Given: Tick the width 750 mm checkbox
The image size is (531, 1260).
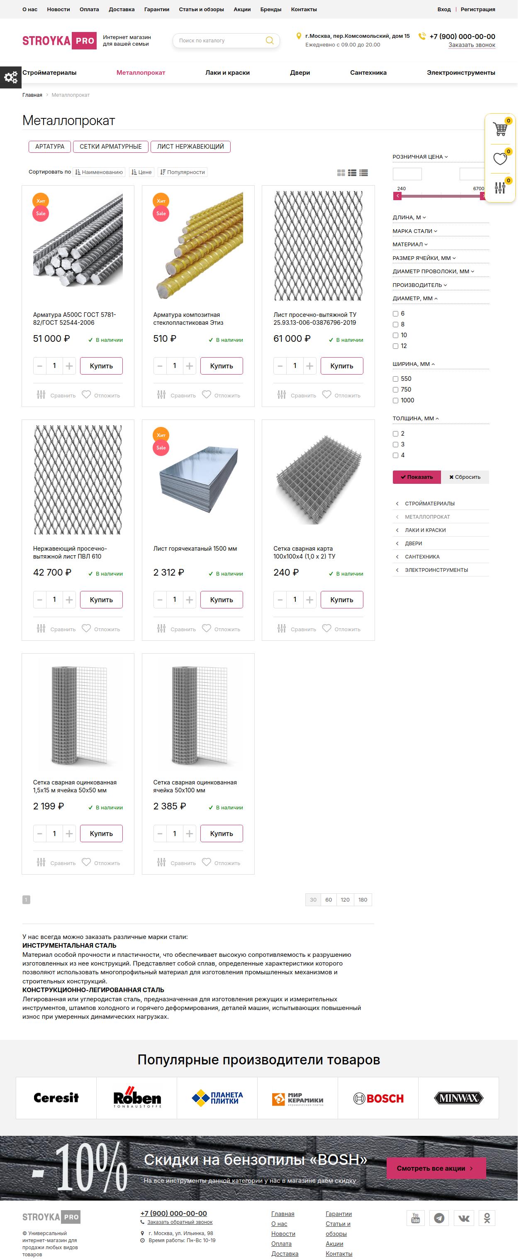Looking at the screenshot, I should point(396,390).
